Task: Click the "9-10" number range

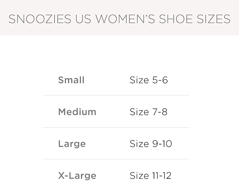Action: click(162, 144)
